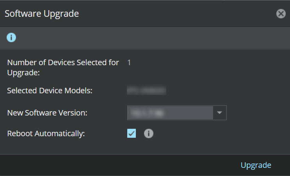Click the info icon beside Reboot Automatically

point(149,133)
